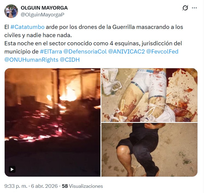Click the 6 abr. 2026 date

click(44, 186)
